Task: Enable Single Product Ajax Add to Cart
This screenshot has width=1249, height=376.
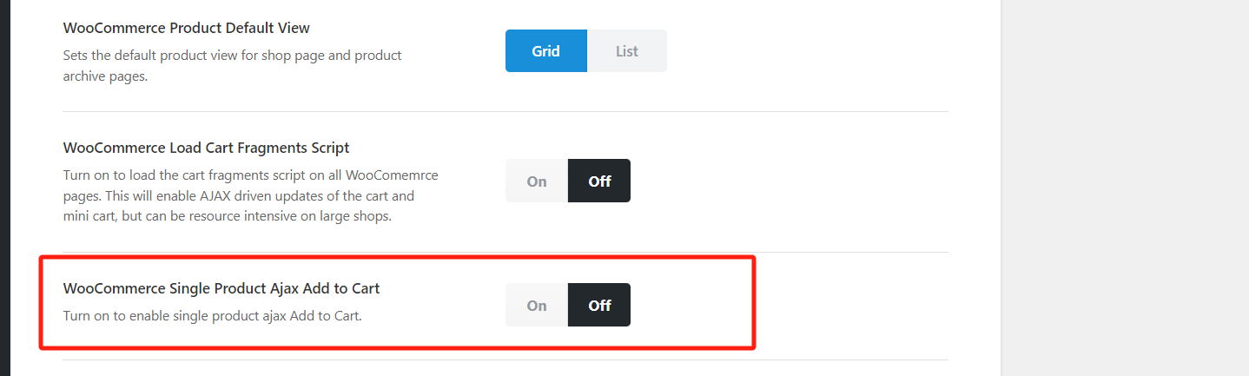Action: point(537,305)
